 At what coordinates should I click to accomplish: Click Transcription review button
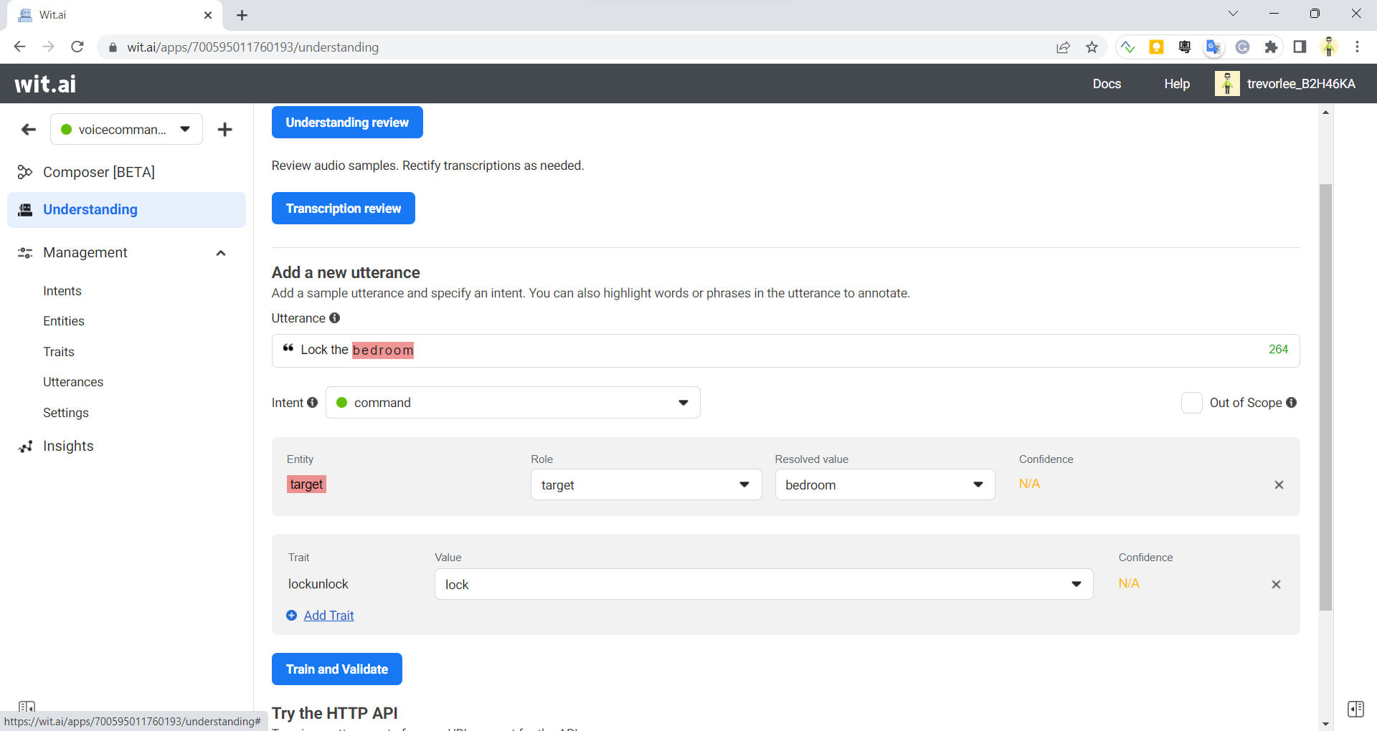[344, 209]
